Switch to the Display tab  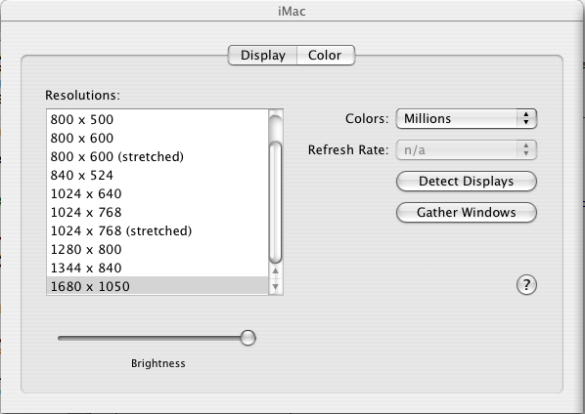tap(262, 55)
